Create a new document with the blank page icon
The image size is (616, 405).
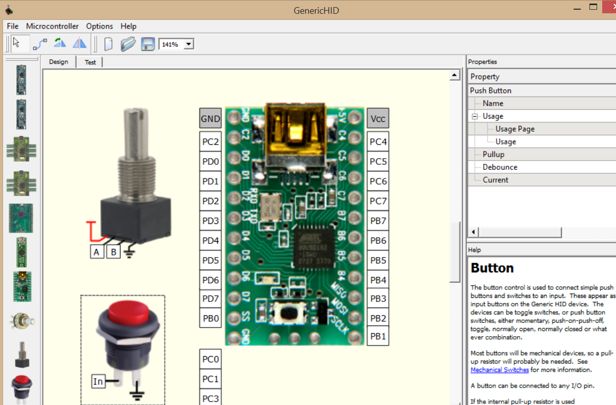pyautogui.click(x=108, y=44)
